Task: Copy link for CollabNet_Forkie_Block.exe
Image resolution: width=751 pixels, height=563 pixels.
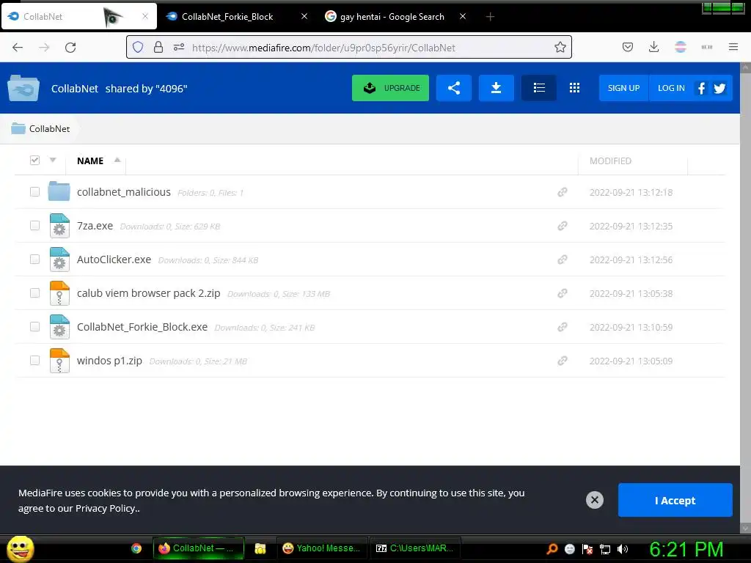Action: coord(563,327)
